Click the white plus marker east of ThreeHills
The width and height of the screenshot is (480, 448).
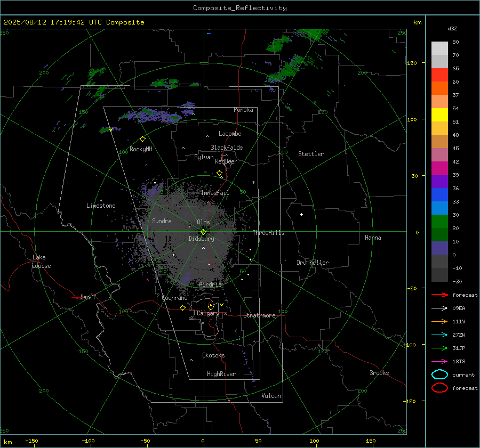click(301, 214)
